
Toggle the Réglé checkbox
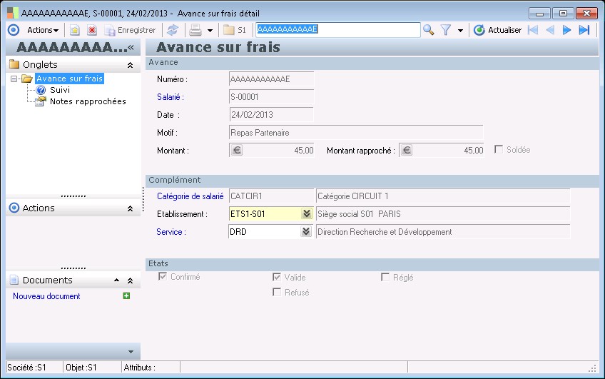point(385,278)
